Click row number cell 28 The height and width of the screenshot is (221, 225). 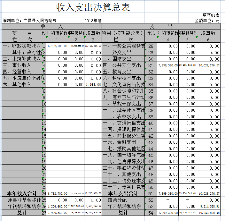[x=151, y=46]
